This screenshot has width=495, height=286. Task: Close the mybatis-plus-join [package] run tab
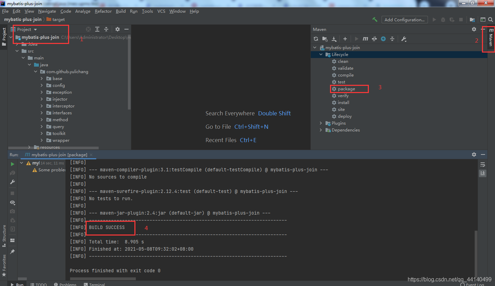[x=92, y=155]
